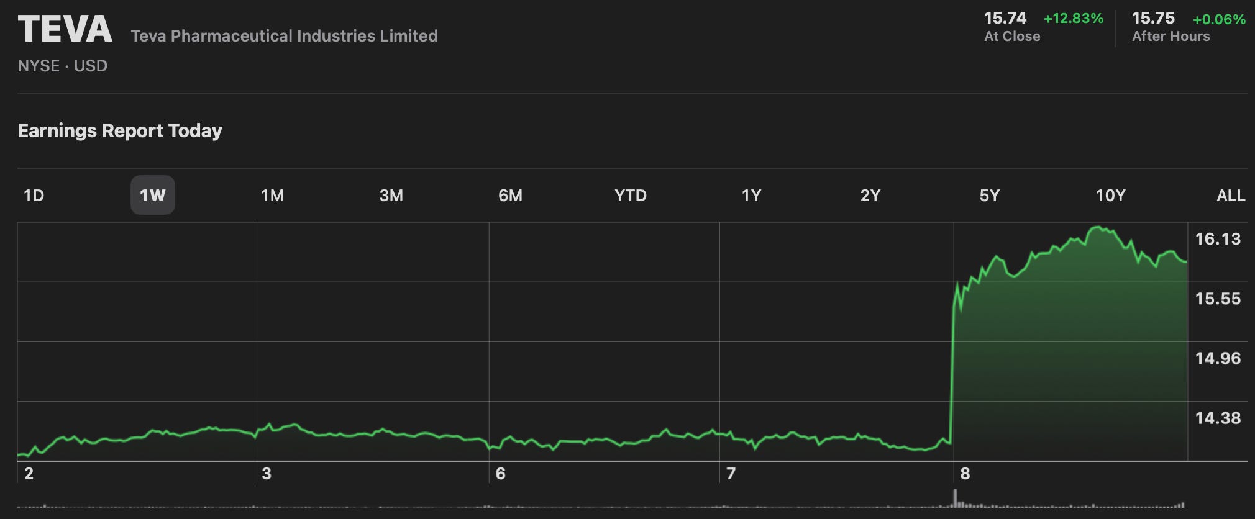Screen dimensions: 1255x519
Task: Click the 14.38 price axis label
Action: tap(1218, 418)
